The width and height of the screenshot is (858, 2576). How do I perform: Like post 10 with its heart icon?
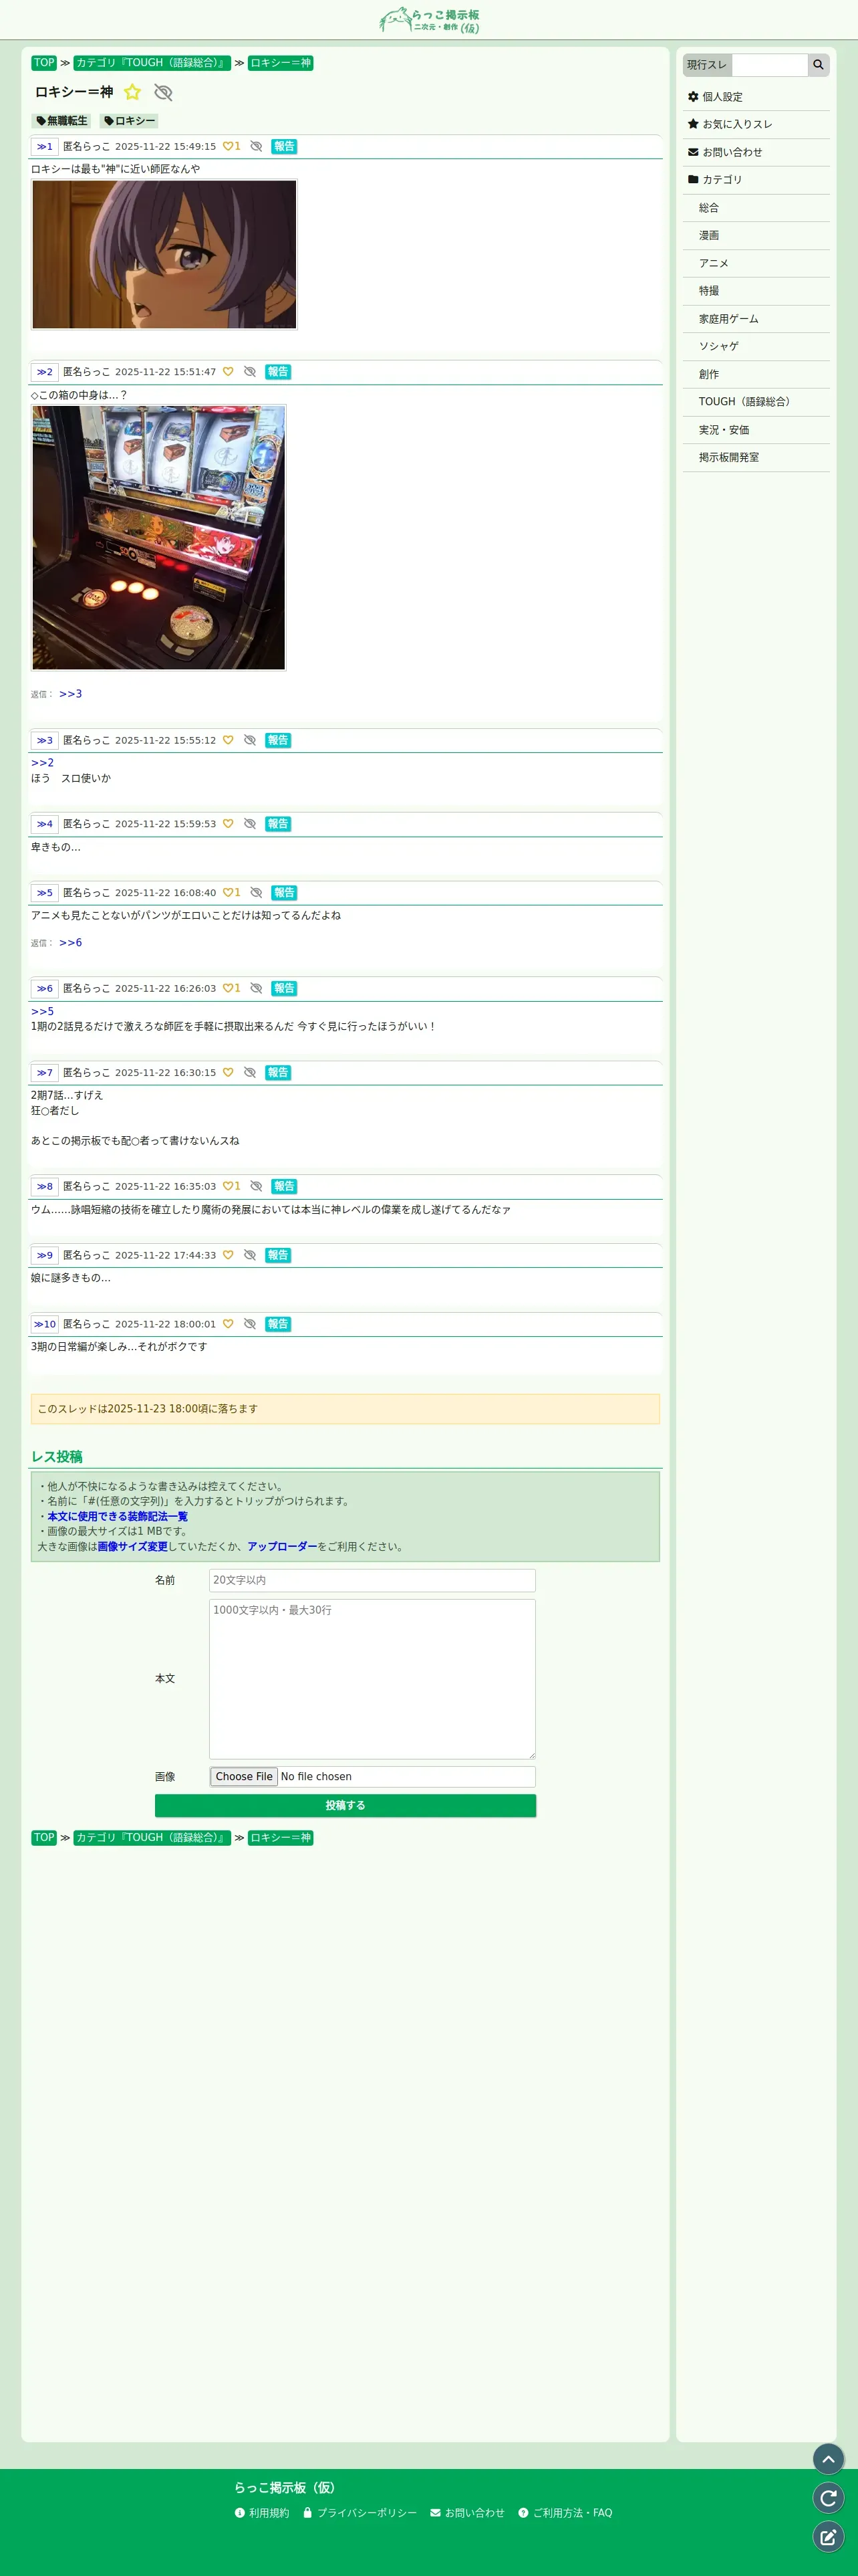click(x=228, y=1324)
